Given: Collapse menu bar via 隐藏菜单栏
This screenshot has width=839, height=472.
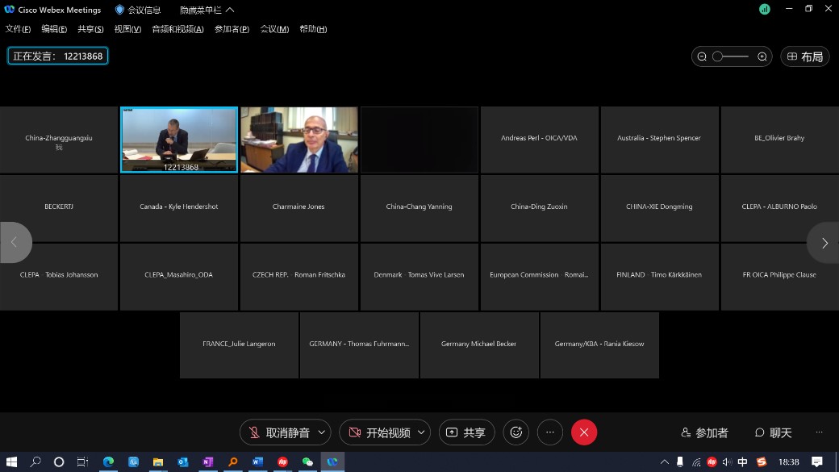Looking at the screenshot, I should coord(207,10).
